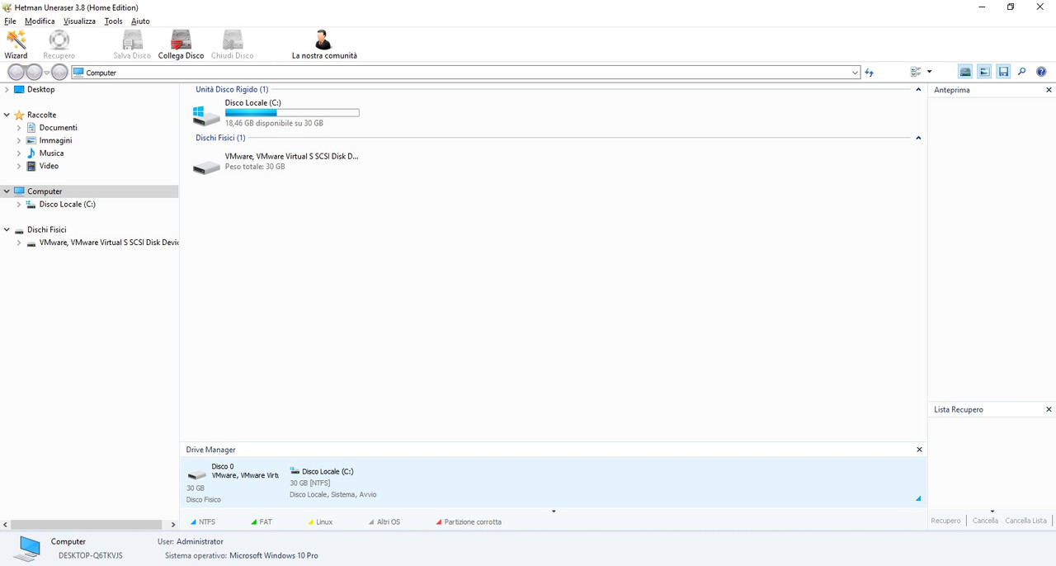
Task: Expand the Musica tree node
Action: [19, 153]
